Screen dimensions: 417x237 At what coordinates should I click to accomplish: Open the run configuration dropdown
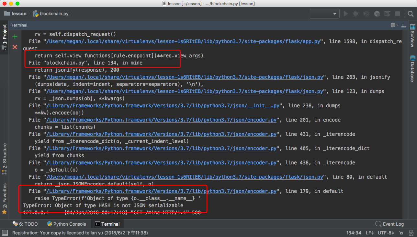(x=324, y=14)
